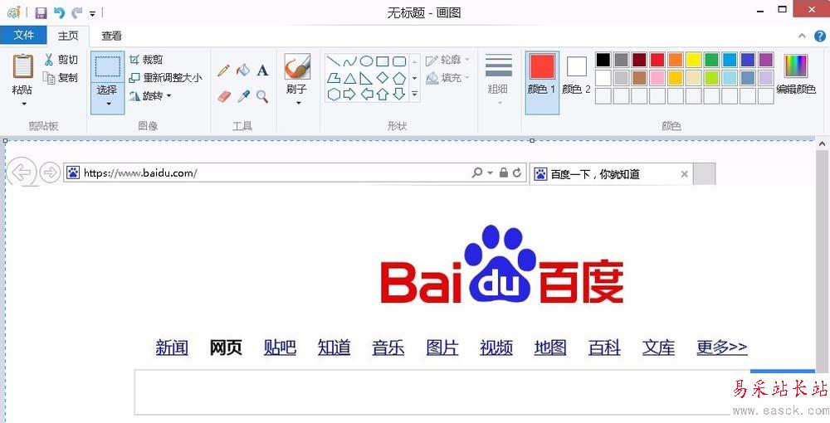Image resolution: width=830 pixels, height=423 pixels.
Task: Switch to the 主页 home tab
Action: tap(68, 36)
